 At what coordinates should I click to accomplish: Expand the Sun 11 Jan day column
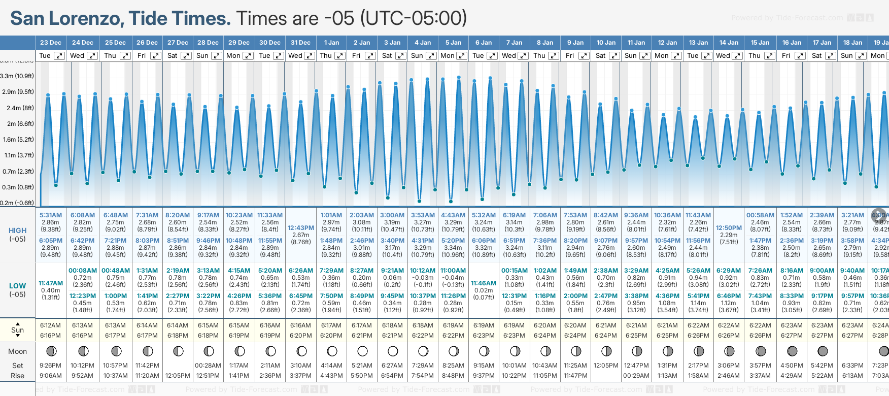[645, 56]
